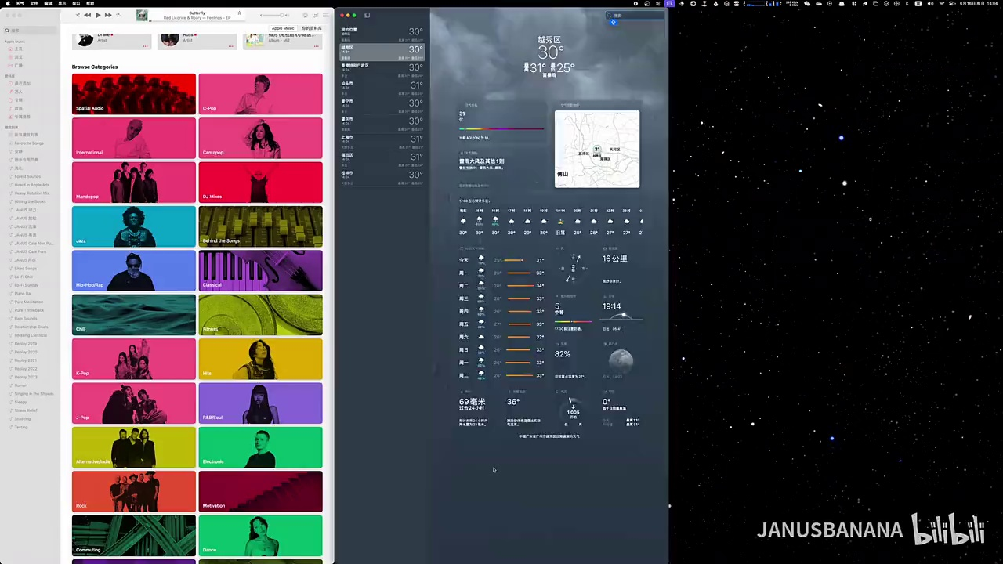Toggle shuffle in Music player

coord(78,15)
